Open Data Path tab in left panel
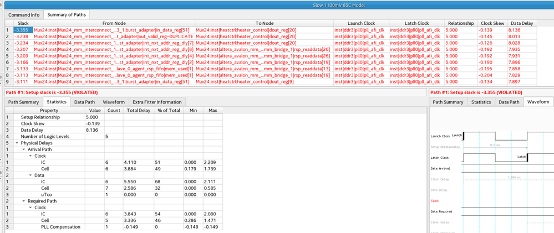This screenshot has height=233, width=554. point(84,102)
